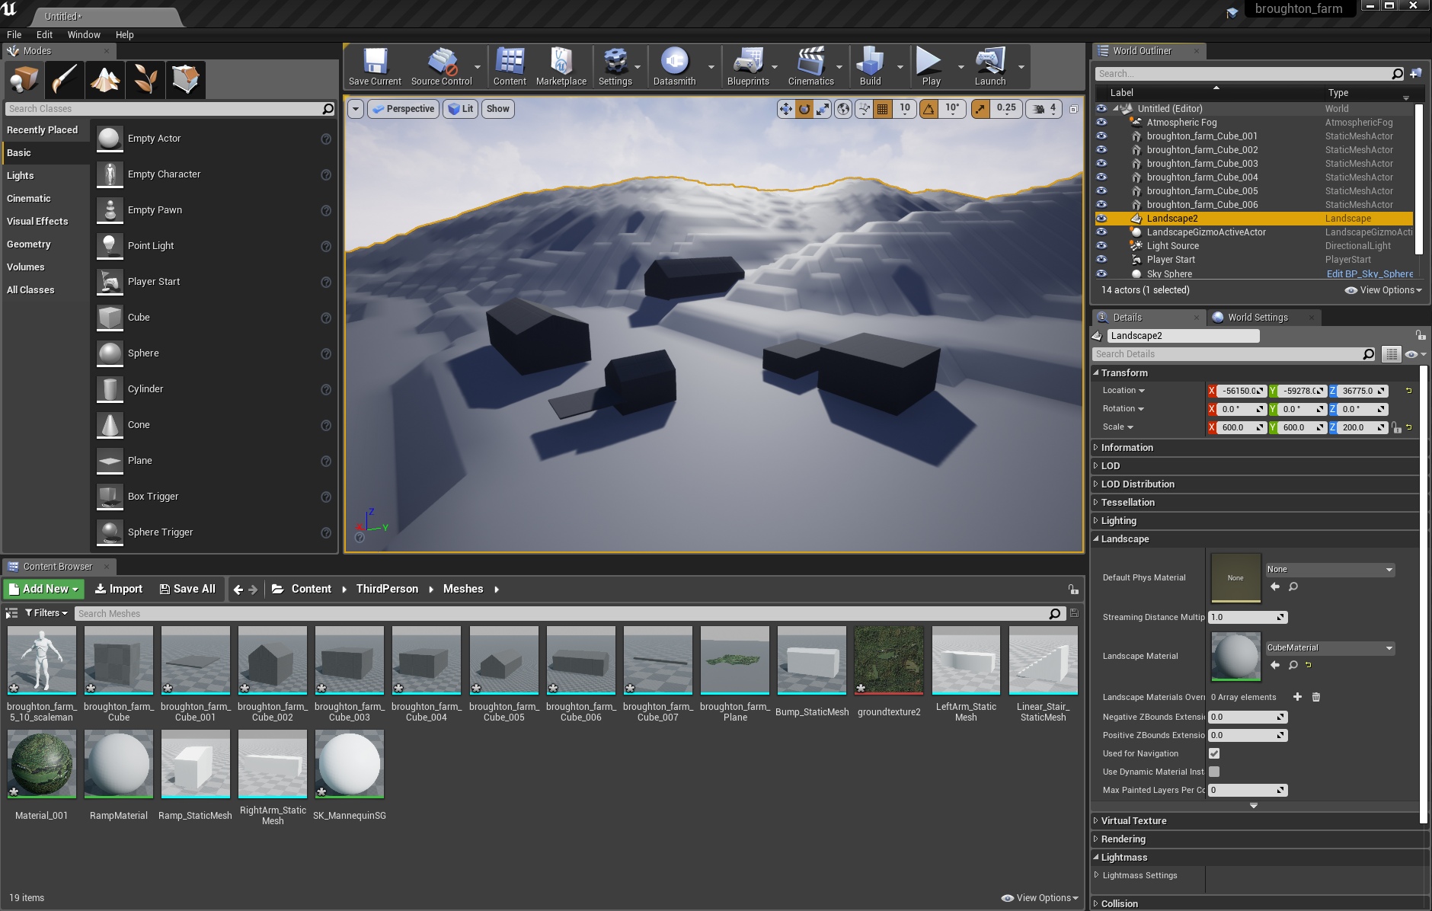Open the Window menu
The width and height of the screenshot is (1432, 911).
point(84,35)
